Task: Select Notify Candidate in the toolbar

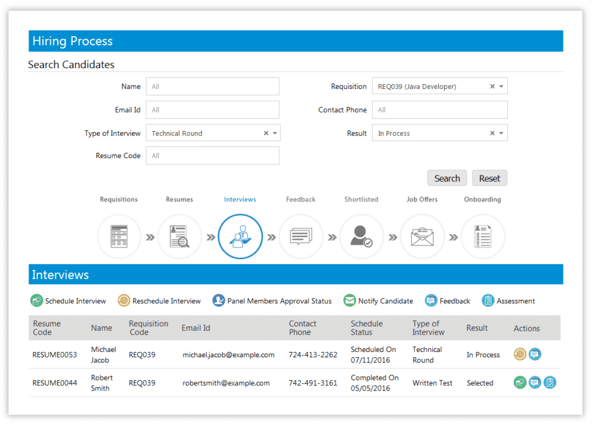Action: pos(379,301)
